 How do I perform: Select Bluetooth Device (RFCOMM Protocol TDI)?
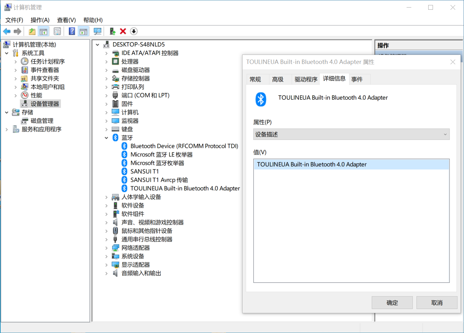tap(184, 146)
